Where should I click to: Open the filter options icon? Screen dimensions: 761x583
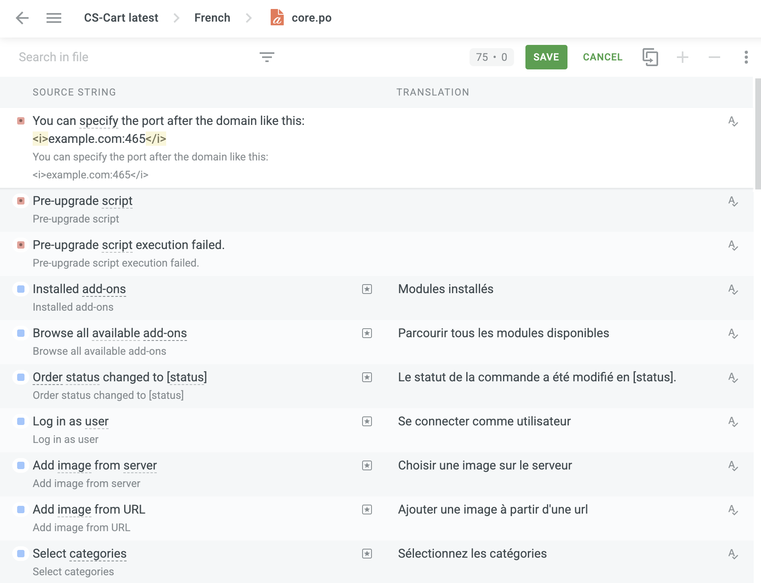click(267, 57)
